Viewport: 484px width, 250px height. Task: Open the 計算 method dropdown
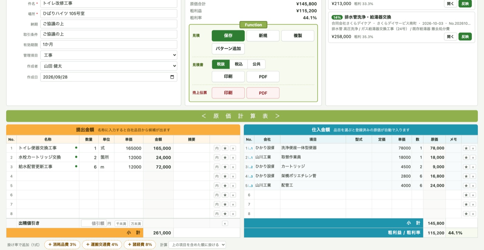click(x=197, y=245)
